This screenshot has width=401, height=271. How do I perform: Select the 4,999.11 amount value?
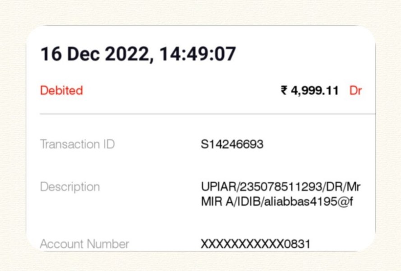pyautogui.click(x=314, y=91)
